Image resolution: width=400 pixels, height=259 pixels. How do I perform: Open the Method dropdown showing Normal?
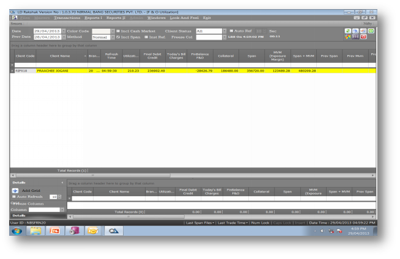point(112,37)
